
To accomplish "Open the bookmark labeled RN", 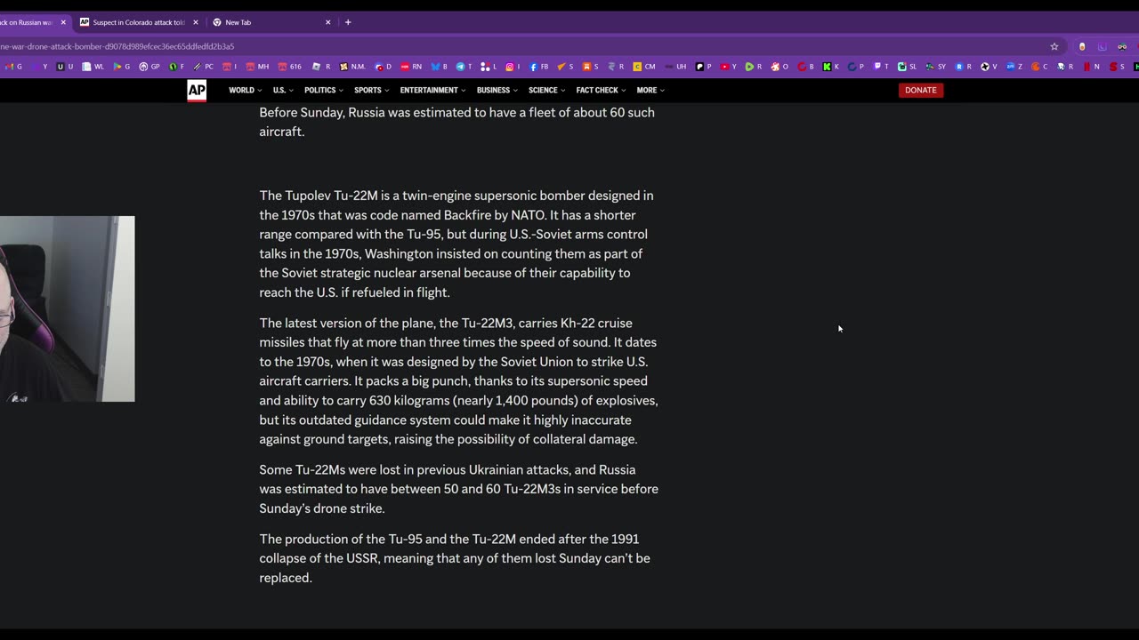I will coord(411,67).
